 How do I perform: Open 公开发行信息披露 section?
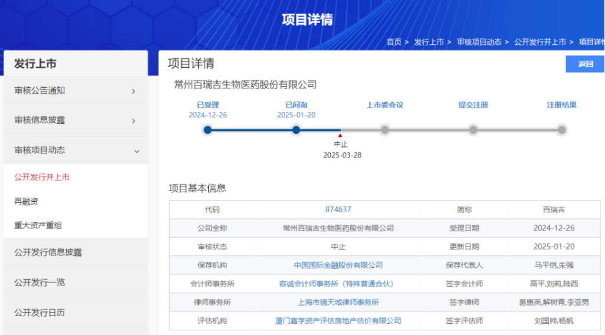[48, 252]
